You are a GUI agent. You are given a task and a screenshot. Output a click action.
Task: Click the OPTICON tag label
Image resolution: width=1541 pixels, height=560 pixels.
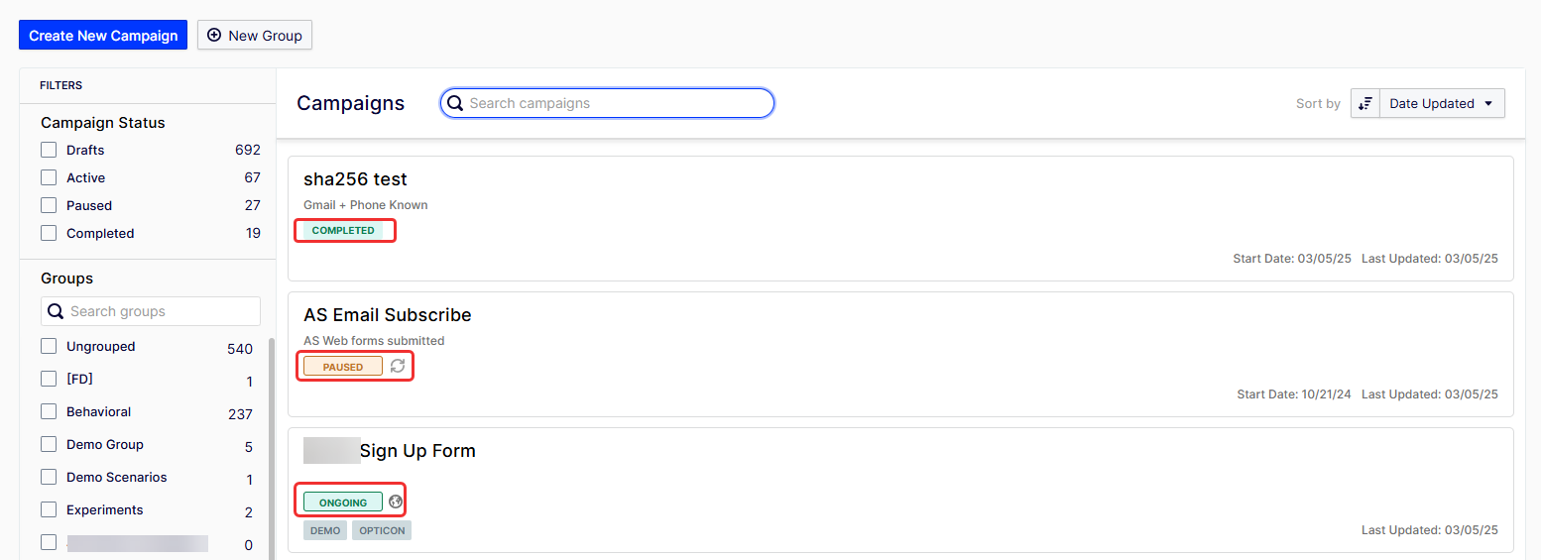(x=382, y=531)
